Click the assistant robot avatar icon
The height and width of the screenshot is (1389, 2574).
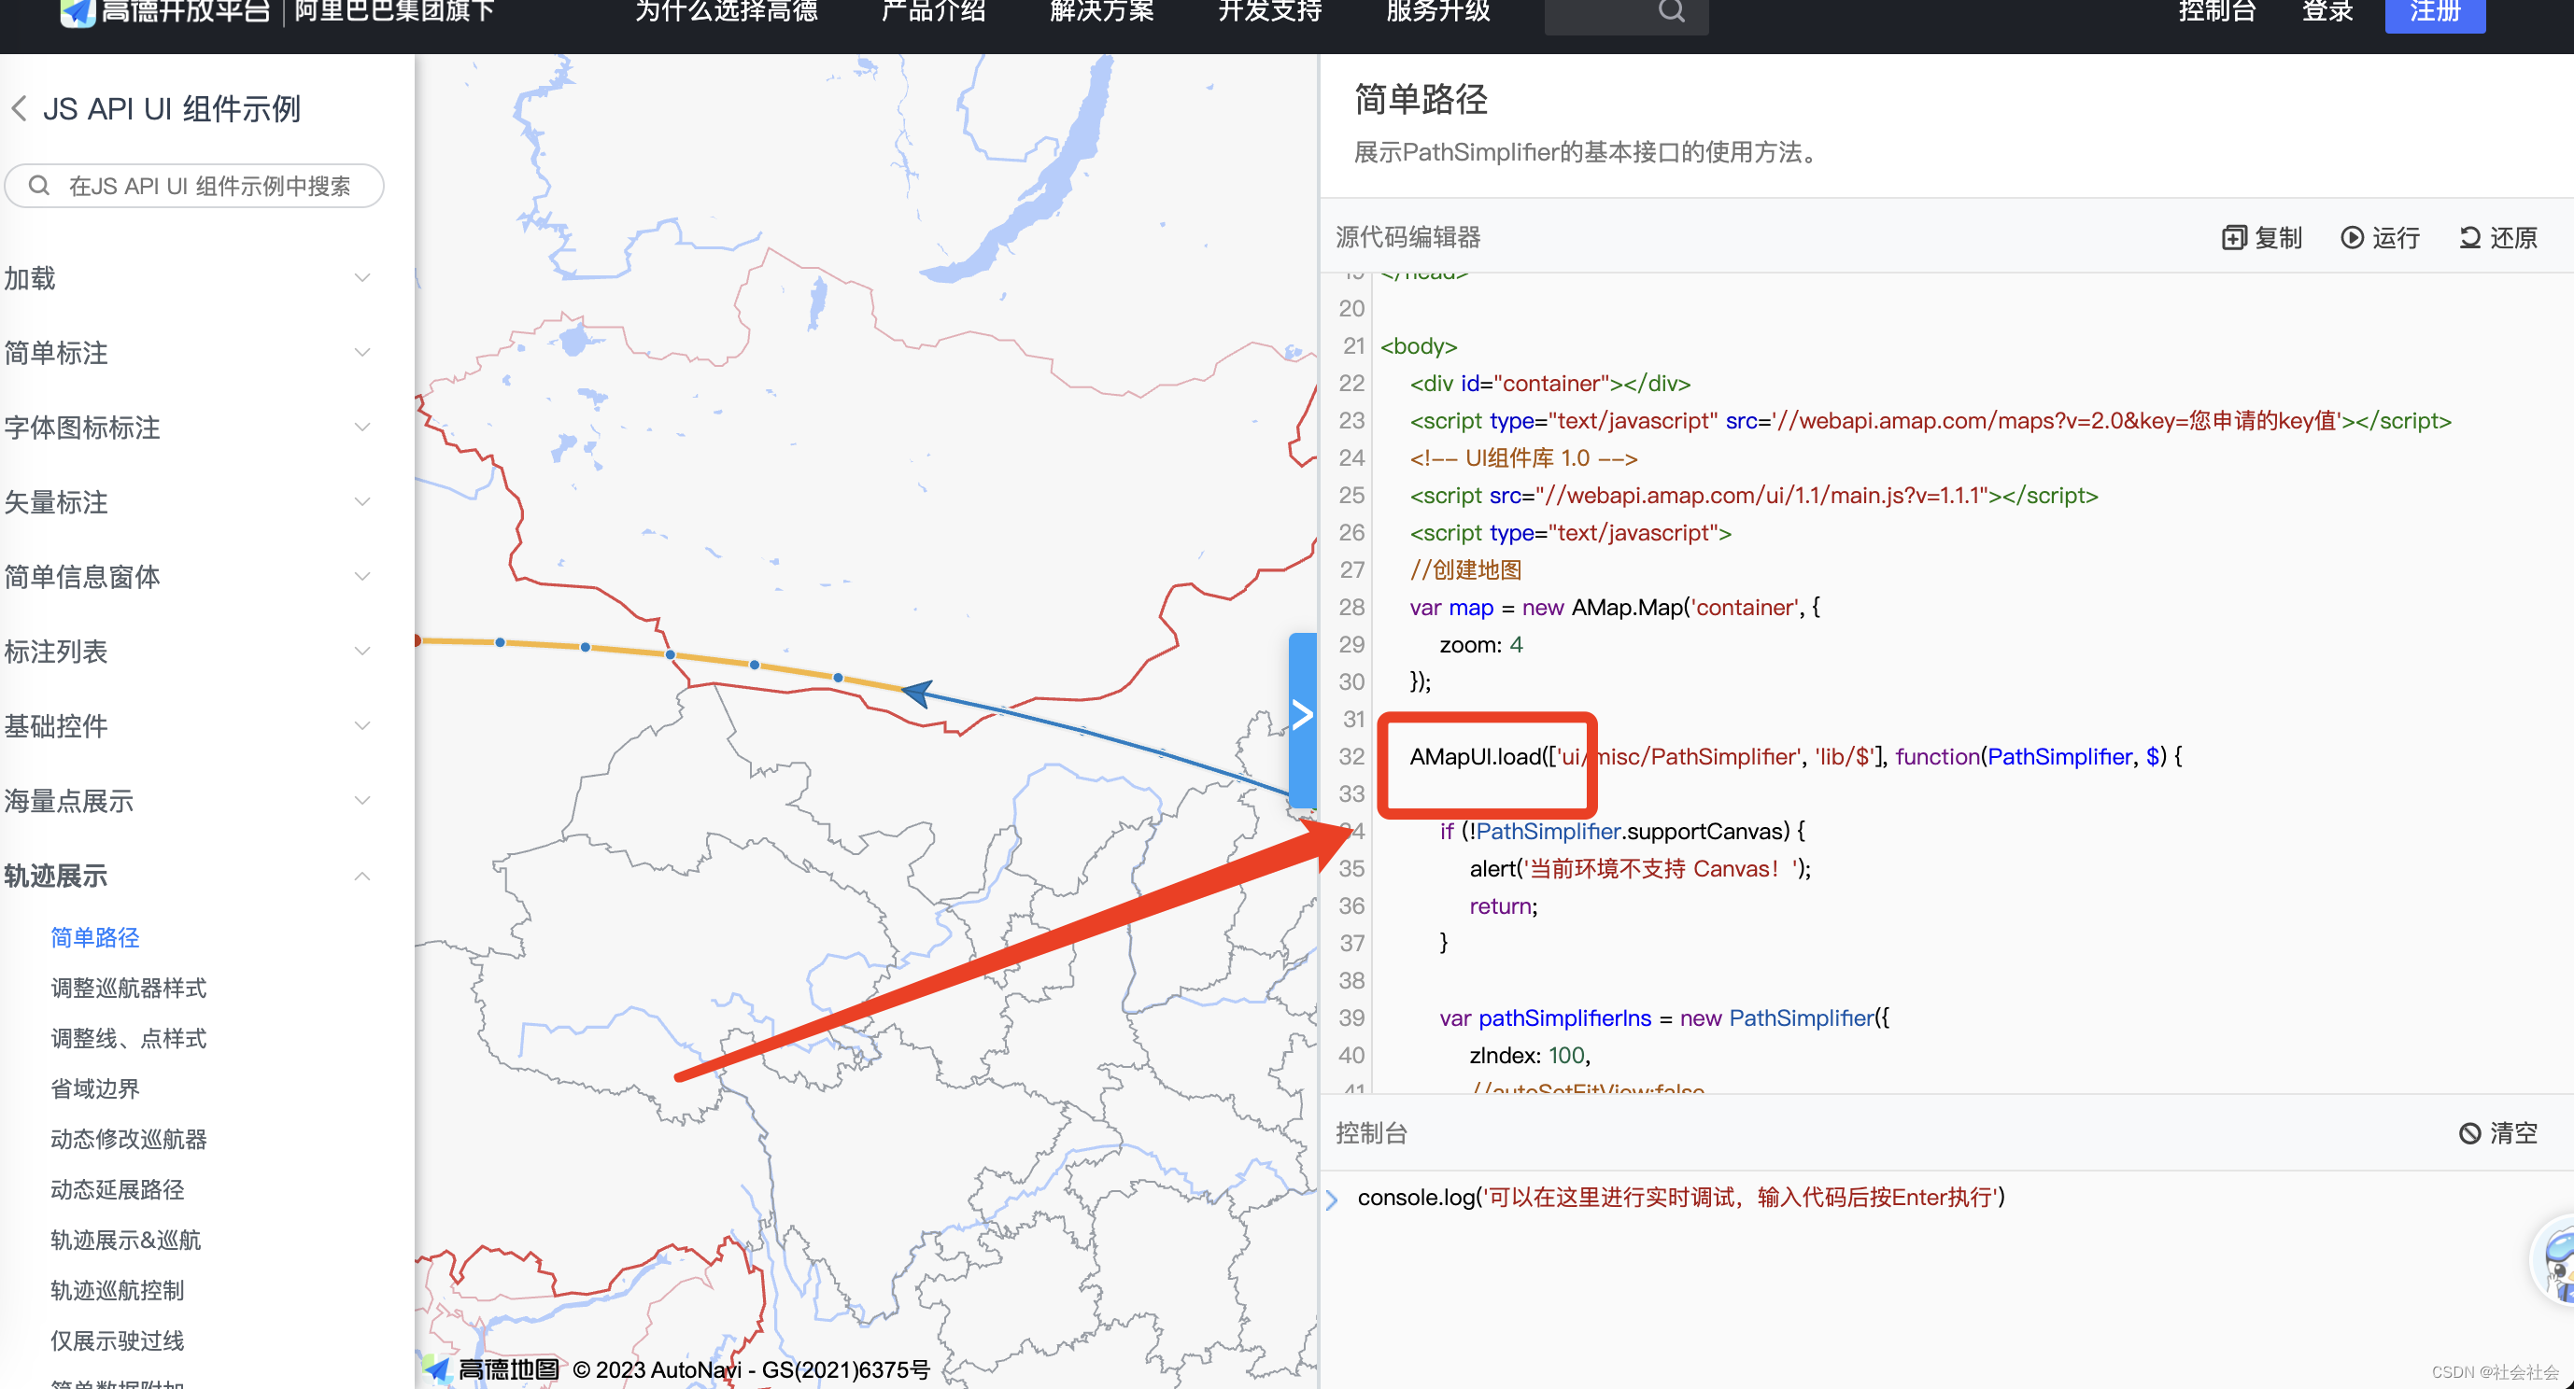coord(2554,1258)
